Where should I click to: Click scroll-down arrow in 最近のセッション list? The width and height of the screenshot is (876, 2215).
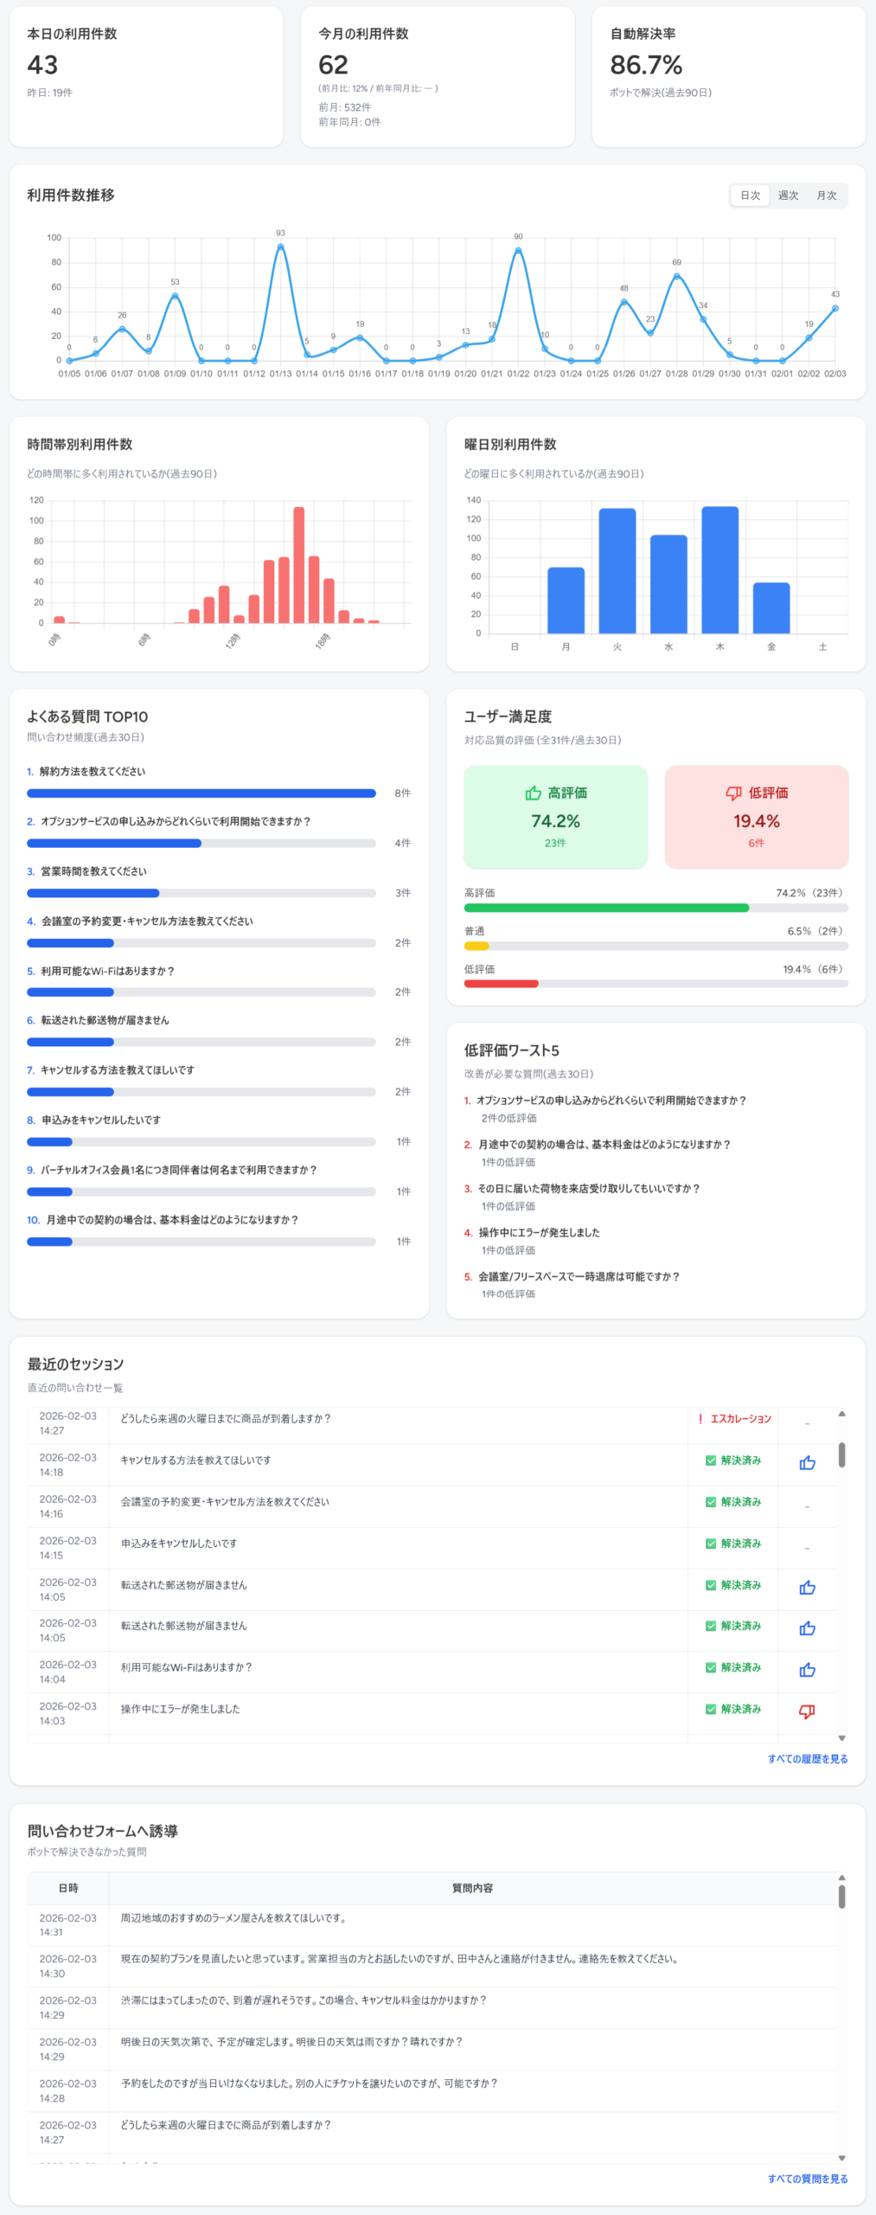coord(841,1738)
